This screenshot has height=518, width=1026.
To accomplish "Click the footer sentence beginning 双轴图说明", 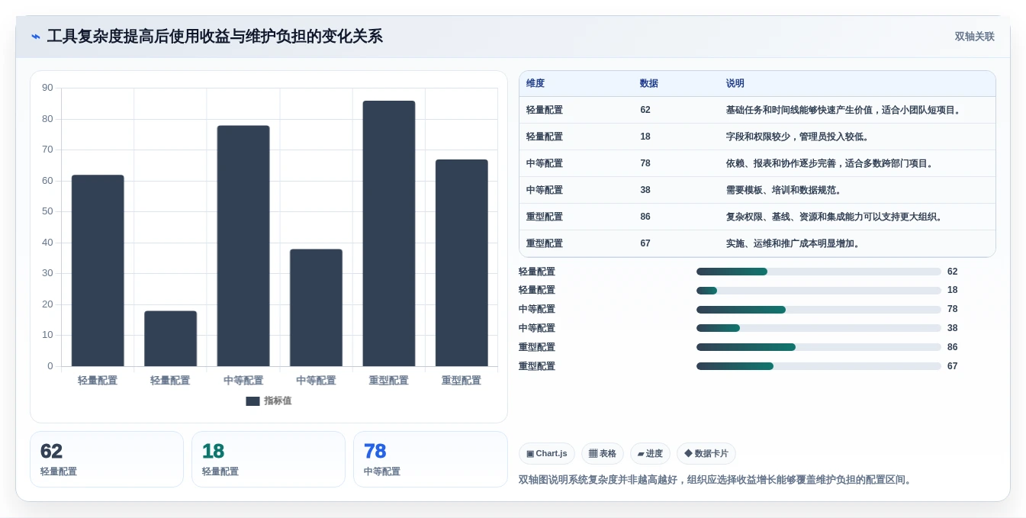I will [x=715, y=480].
